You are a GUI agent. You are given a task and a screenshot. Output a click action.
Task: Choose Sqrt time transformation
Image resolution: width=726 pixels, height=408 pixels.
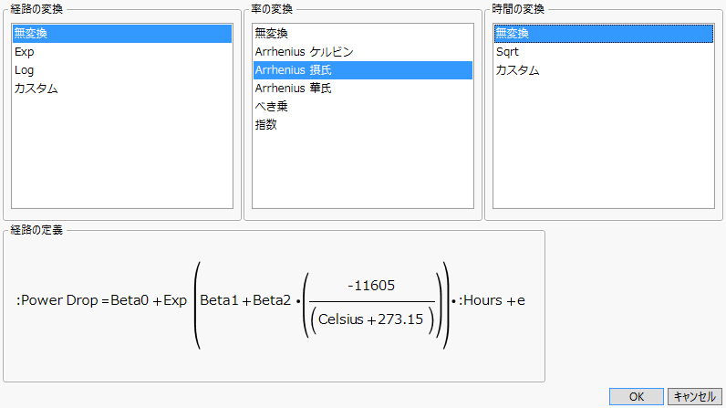(507, 52)
